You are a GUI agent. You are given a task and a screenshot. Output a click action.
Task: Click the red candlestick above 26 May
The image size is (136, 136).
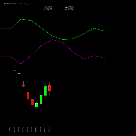tap(32, 102)
